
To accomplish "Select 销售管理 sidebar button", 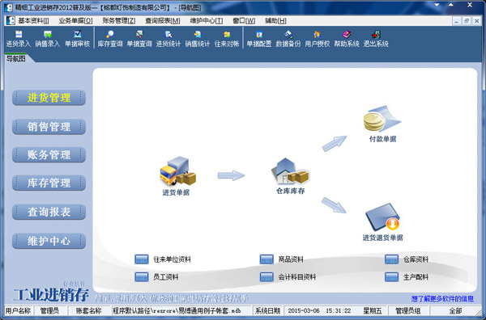I will pyautogui.click(x=49, y=127).
